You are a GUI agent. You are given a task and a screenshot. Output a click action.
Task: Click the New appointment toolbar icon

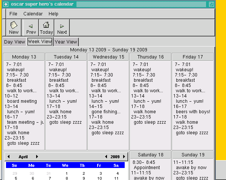coord(14,28)
